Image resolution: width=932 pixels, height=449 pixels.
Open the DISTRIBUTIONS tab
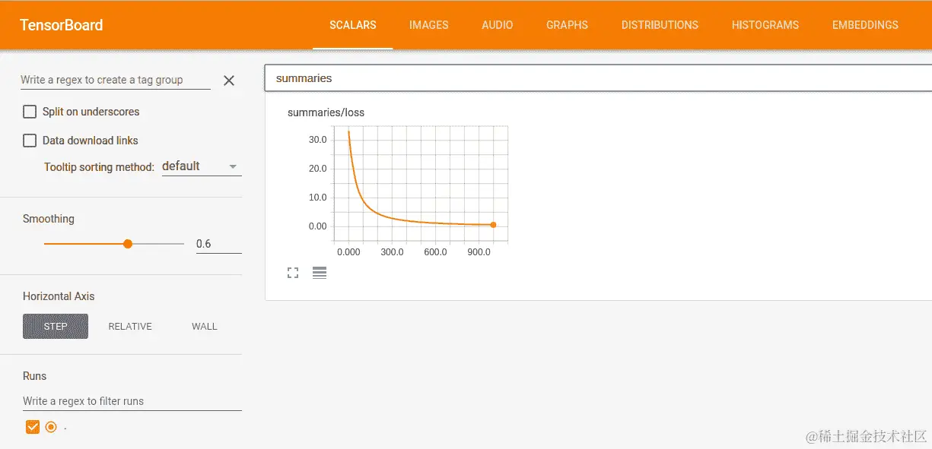[660, 25]
